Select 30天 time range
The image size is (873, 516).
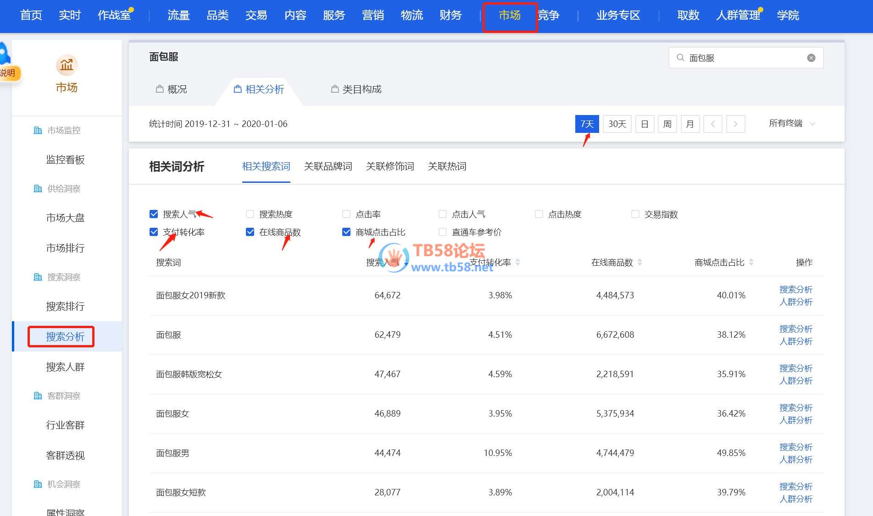[x=617, y=124]
